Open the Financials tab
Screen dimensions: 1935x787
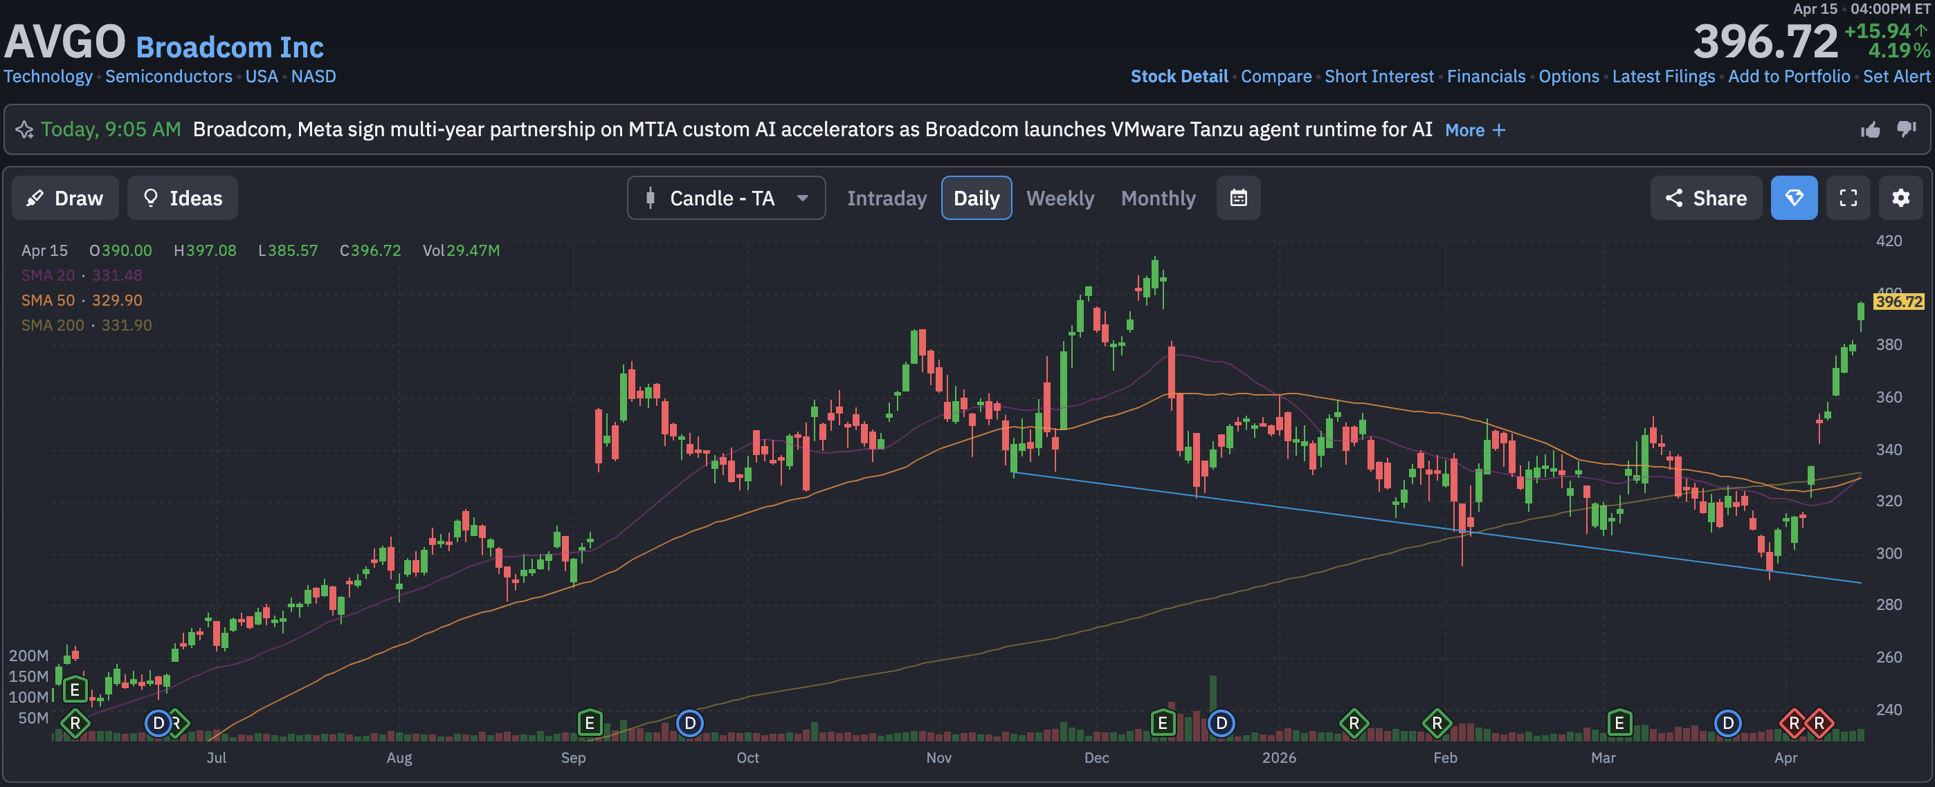(1486, 76)
